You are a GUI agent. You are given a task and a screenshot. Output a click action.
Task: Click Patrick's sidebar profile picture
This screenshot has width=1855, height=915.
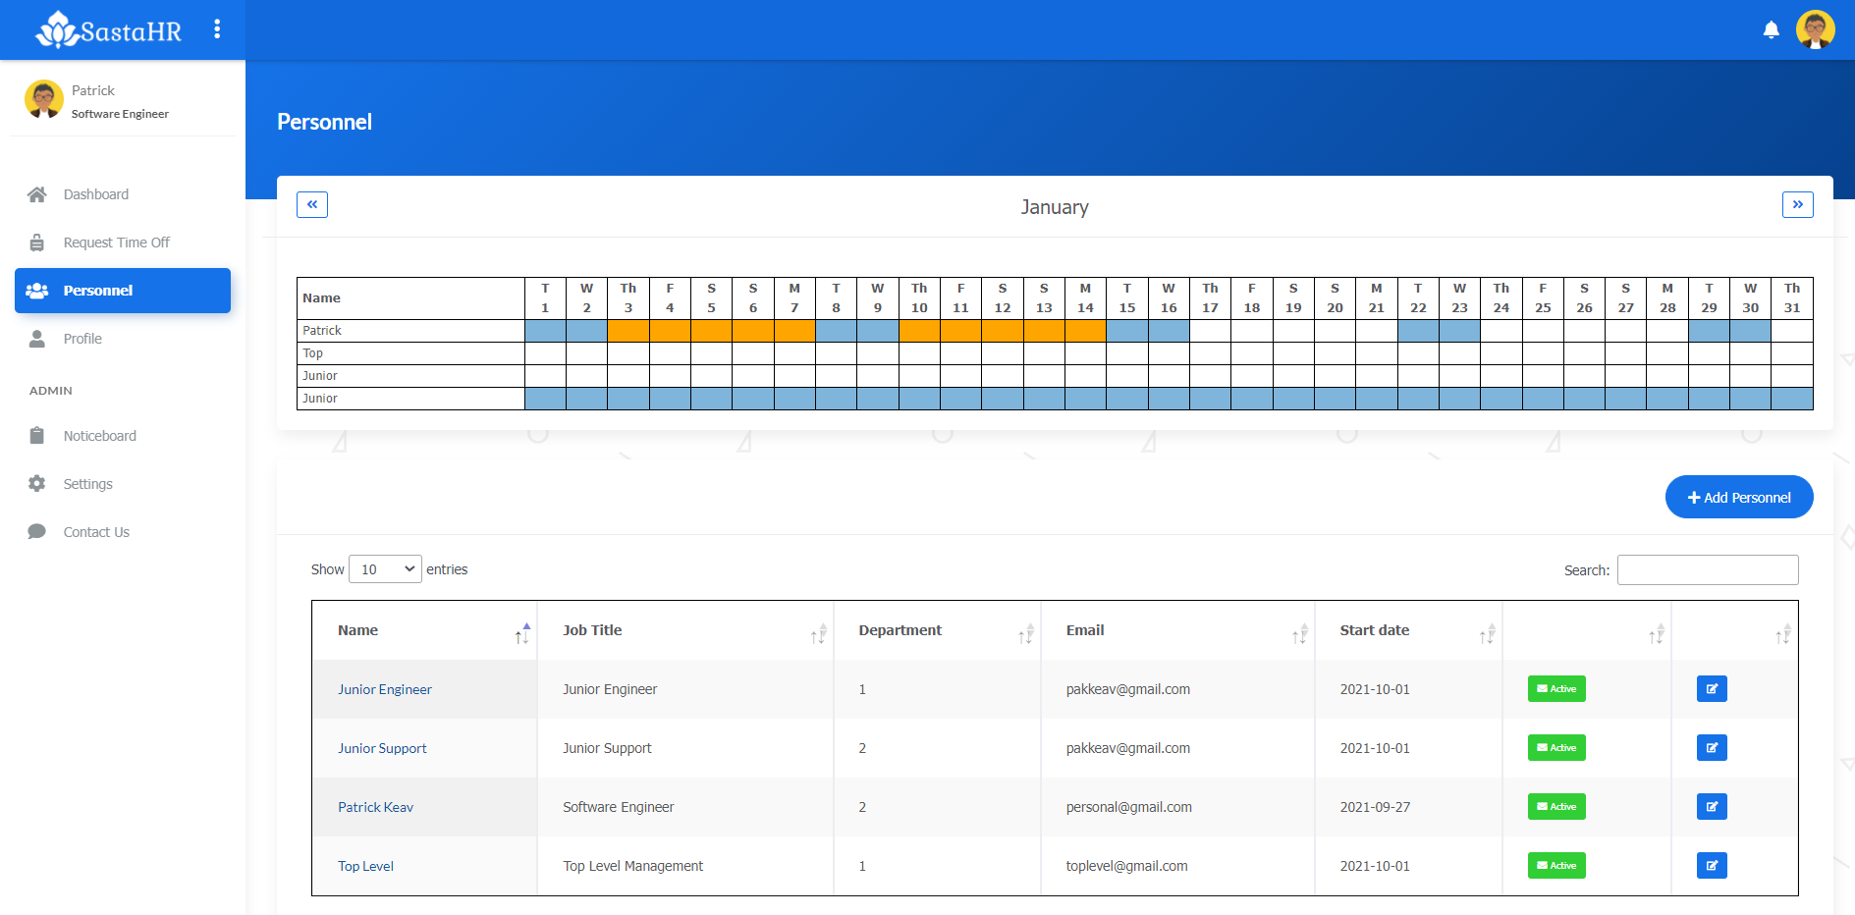point(43,99)
